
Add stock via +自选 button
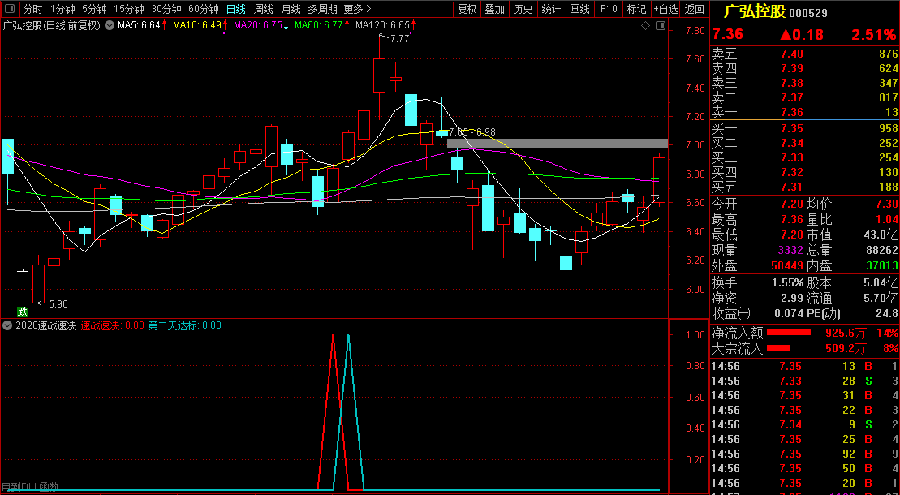[665, 9]
